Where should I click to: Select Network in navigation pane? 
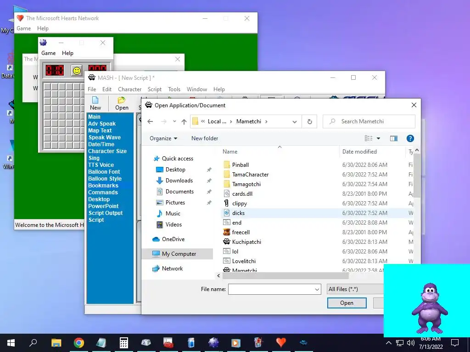coord(172,269)
